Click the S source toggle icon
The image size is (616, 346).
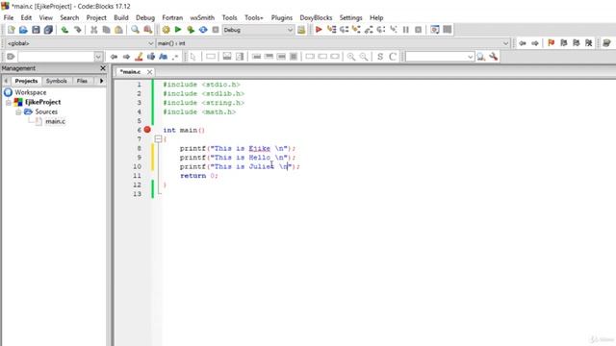tap(380, 57)
